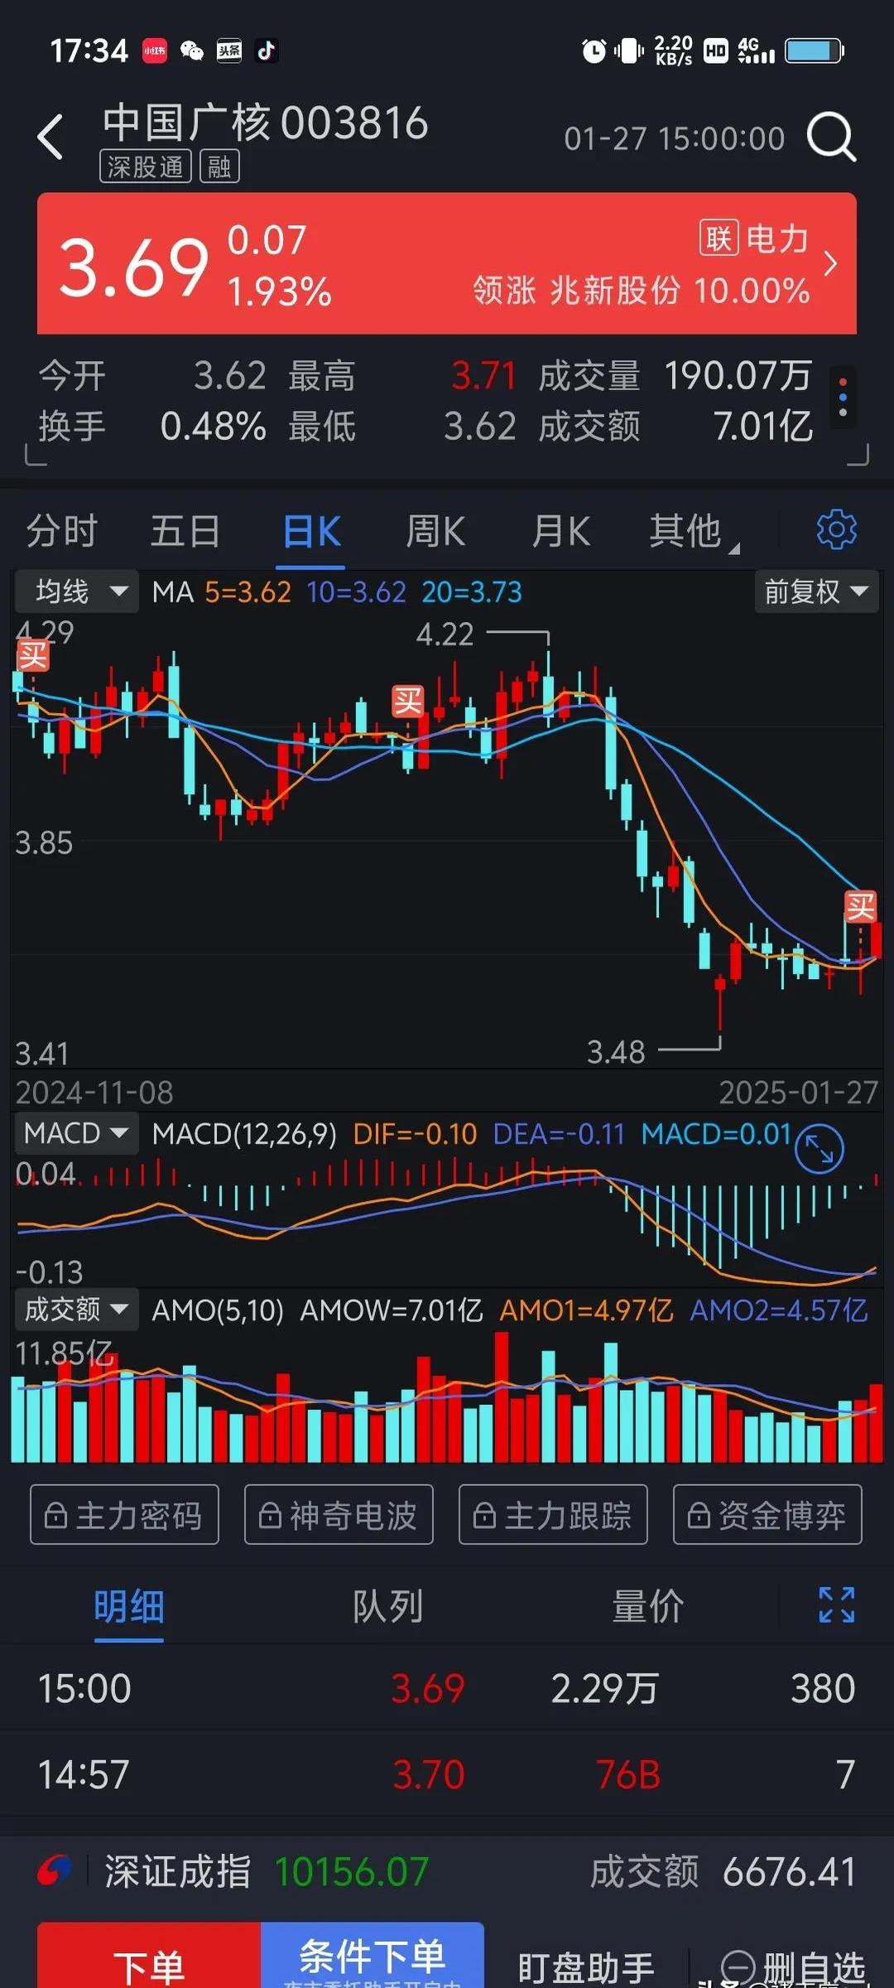Switch to 量价 volume-price tab
The height and width of the screenshot is (1988, 894).
pyautogui.click(x=647, y=1607)
